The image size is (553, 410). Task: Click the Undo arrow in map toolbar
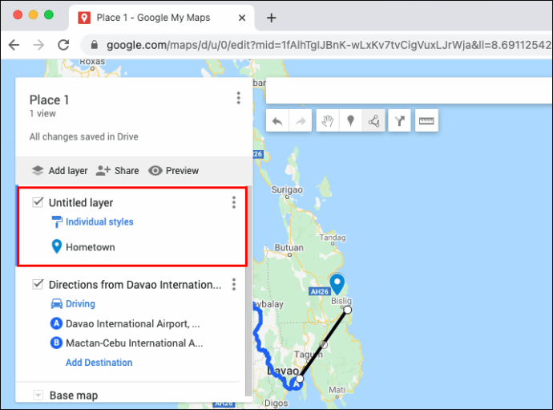click(278, 121)
